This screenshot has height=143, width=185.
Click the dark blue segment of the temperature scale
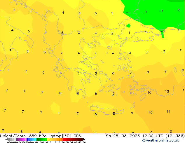click(27, 139)
